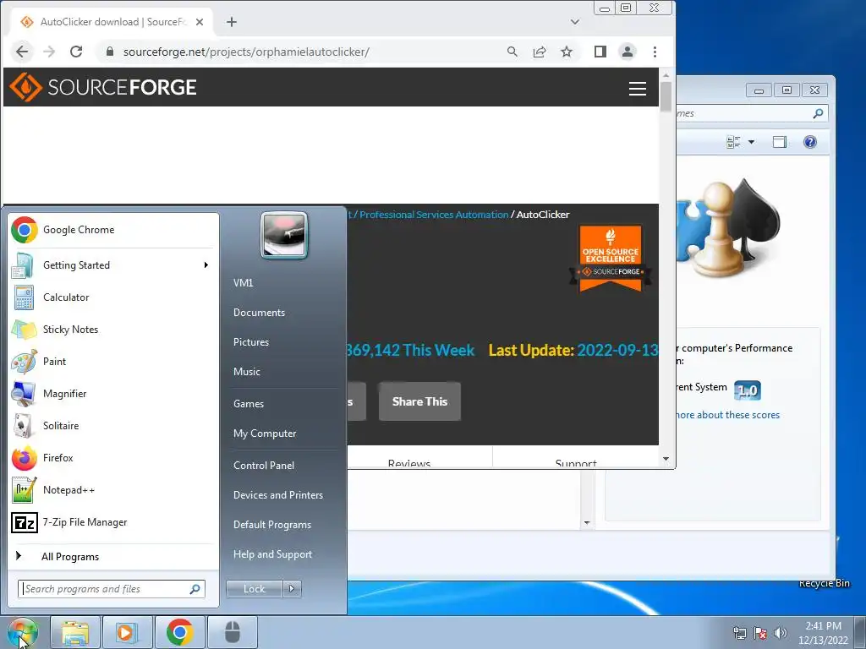This screenshot has width=866, height=649.
Task: Click the SourceForge logo
Action: click(x=103, y=87)
